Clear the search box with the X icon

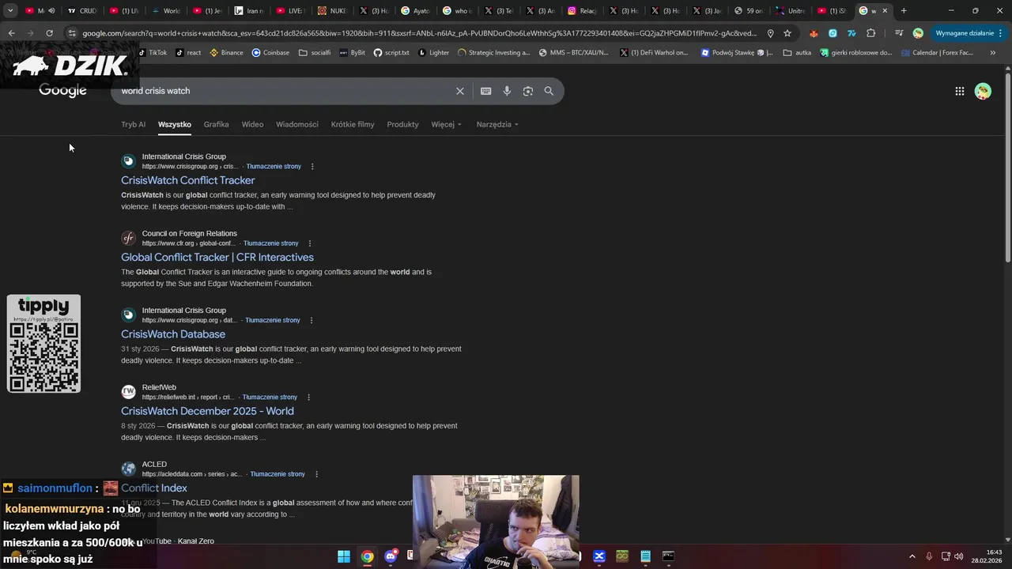[x=459, y=91]
